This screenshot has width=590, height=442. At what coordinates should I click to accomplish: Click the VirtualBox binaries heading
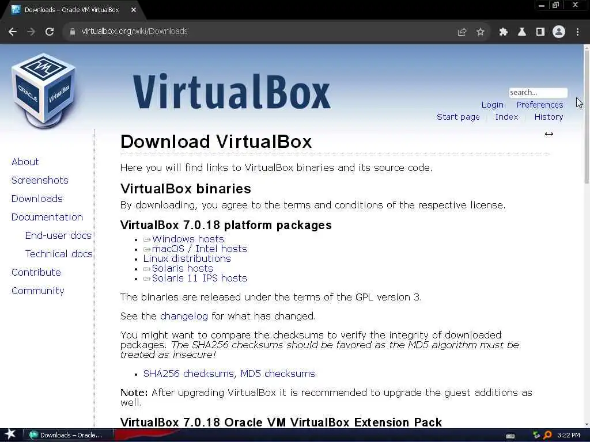[x=186, y=189]
